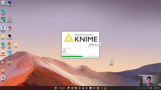This screenshot has width=161, height=90.
Task: Open the colorful triangle shortcut above OBS Studio
Action: [10, 28]
